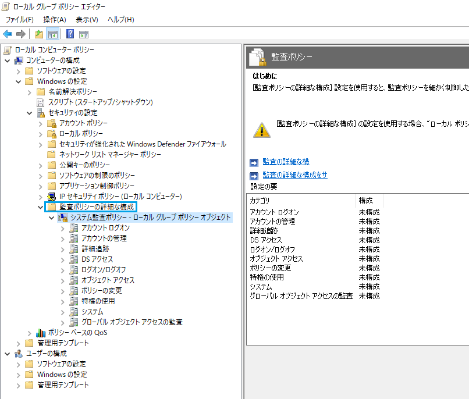Click the ポリシー ベースの QoS chart icon

(41, 333)
